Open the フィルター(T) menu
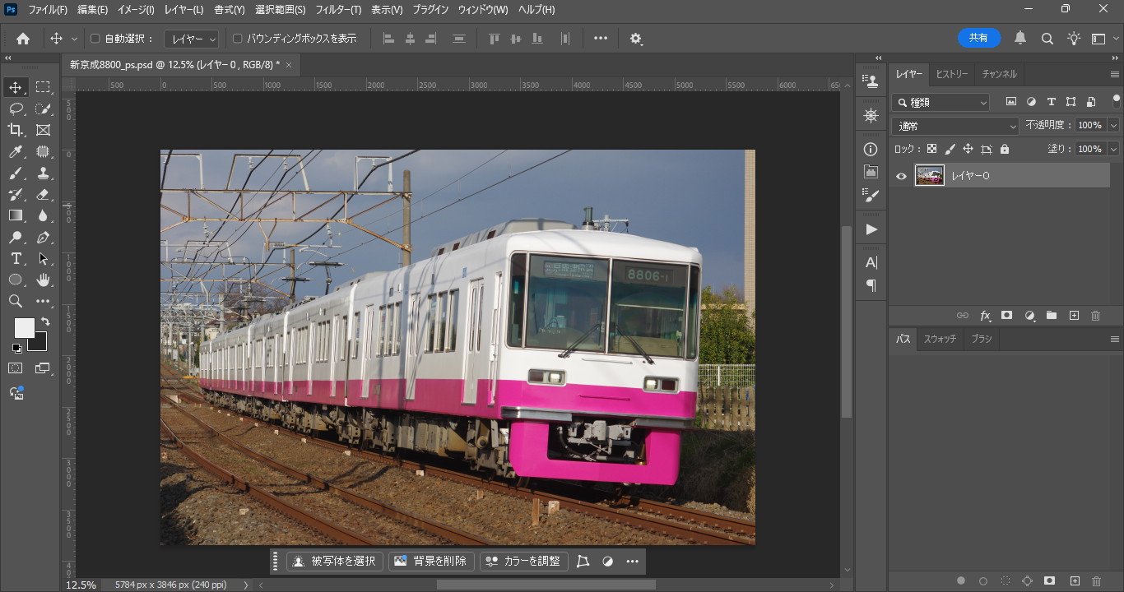The width and height of the screenshot is (1124, 592). click(338, 10)
